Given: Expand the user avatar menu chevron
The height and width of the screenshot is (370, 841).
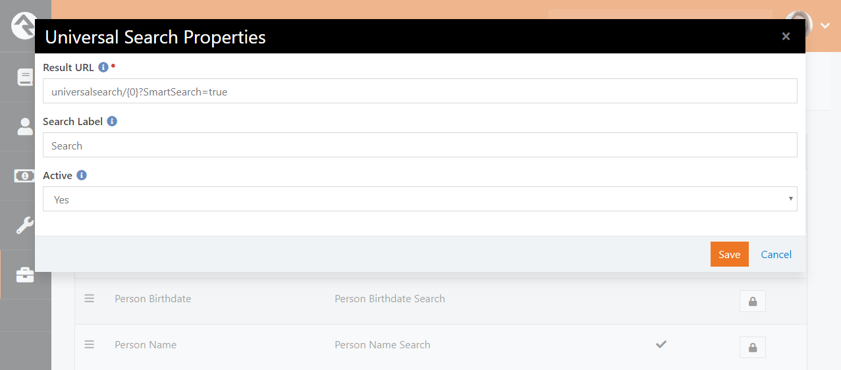Looking at the screenshot, I should point(825,25).
